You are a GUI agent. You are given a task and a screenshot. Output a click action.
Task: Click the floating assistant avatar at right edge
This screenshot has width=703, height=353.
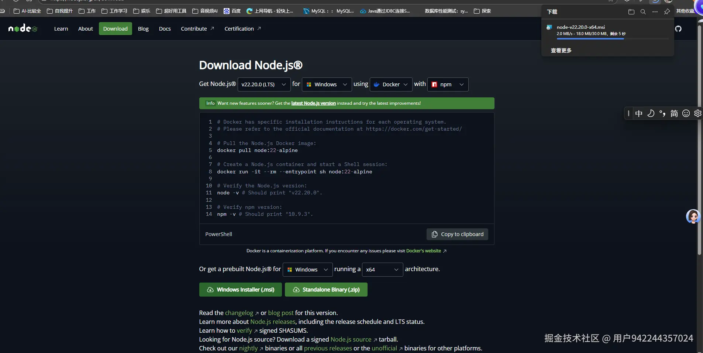pyautogui.click(x=693, y=217)
